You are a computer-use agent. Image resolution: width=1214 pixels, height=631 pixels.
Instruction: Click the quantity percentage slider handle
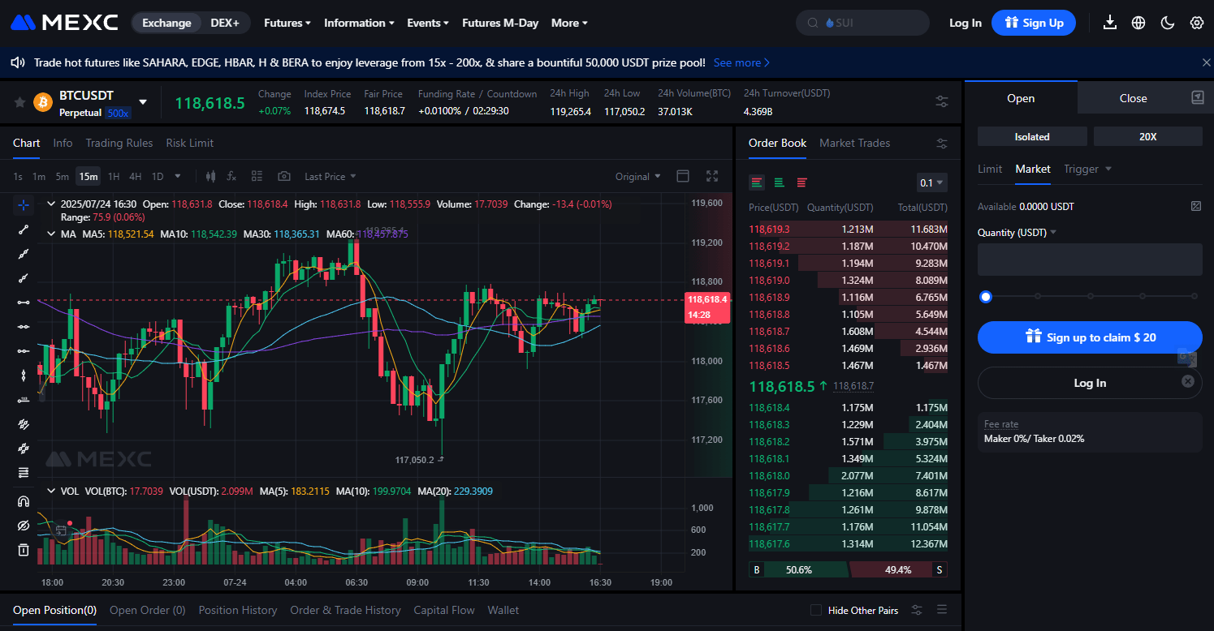tap(986, 297)
